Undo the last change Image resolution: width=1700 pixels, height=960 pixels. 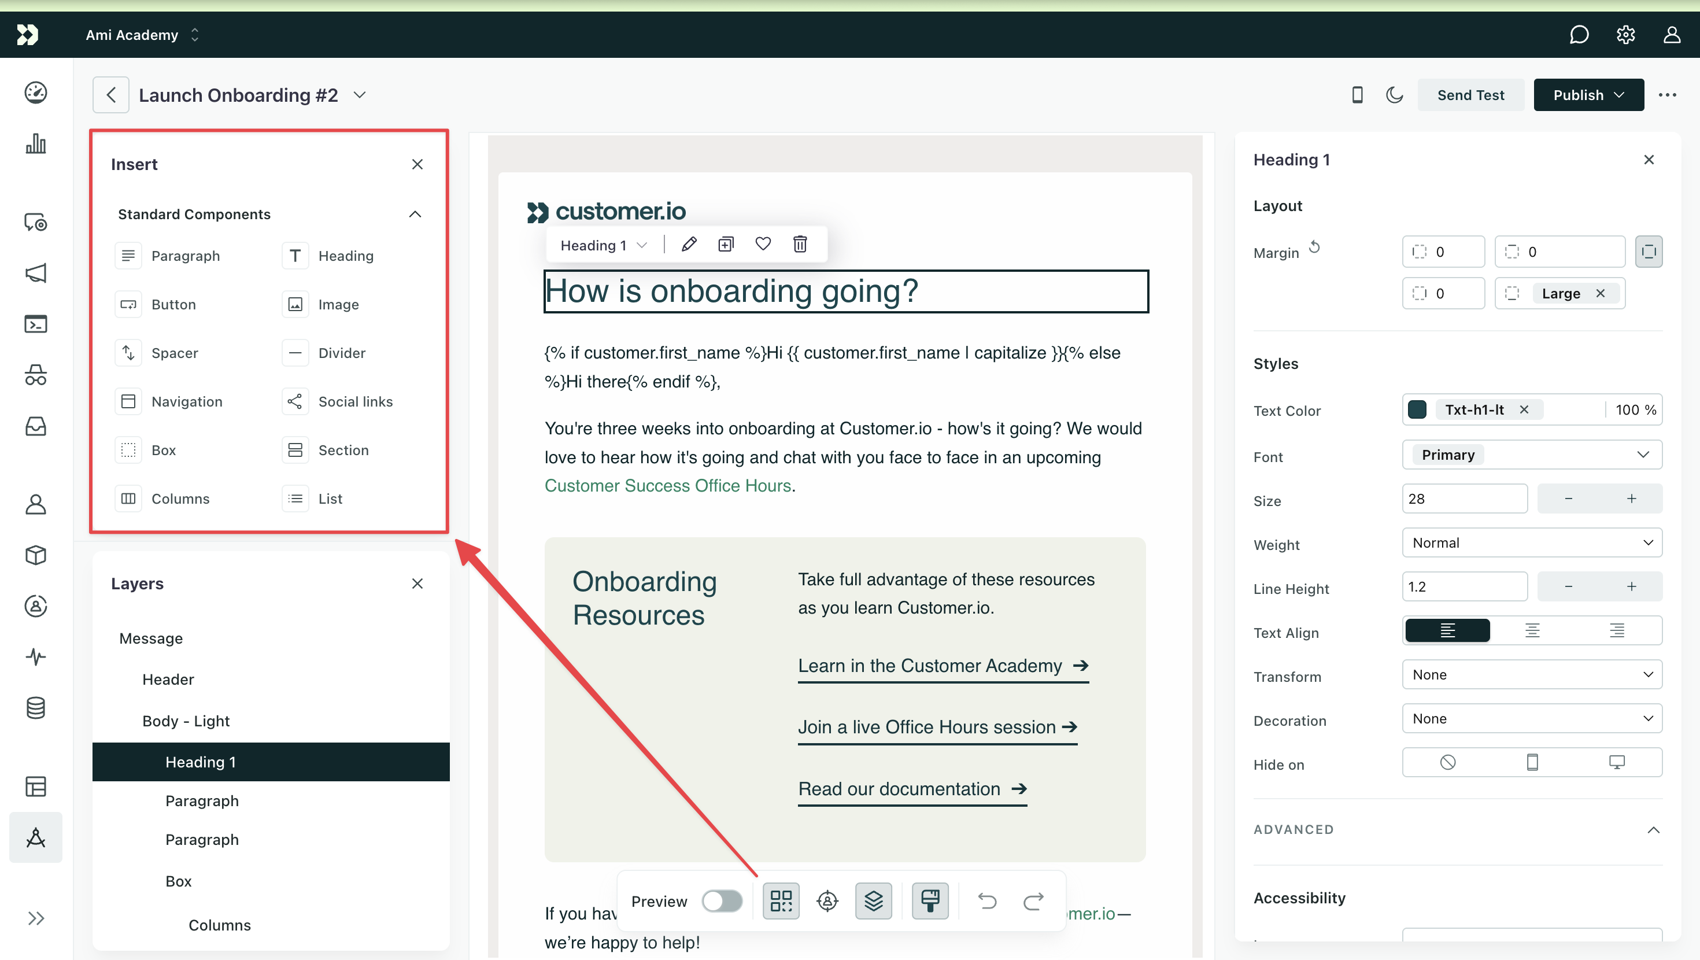pyautogui.click(x=986, y=900)
